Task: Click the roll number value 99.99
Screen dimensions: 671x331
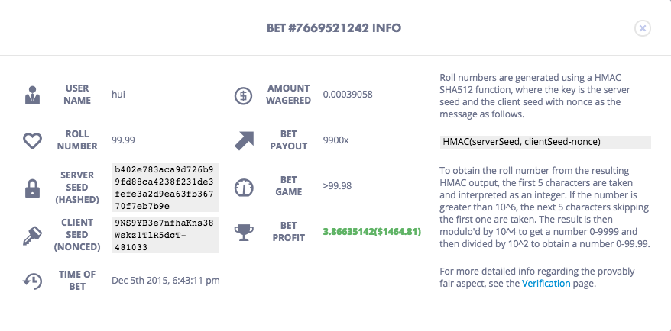Action: 123,140
